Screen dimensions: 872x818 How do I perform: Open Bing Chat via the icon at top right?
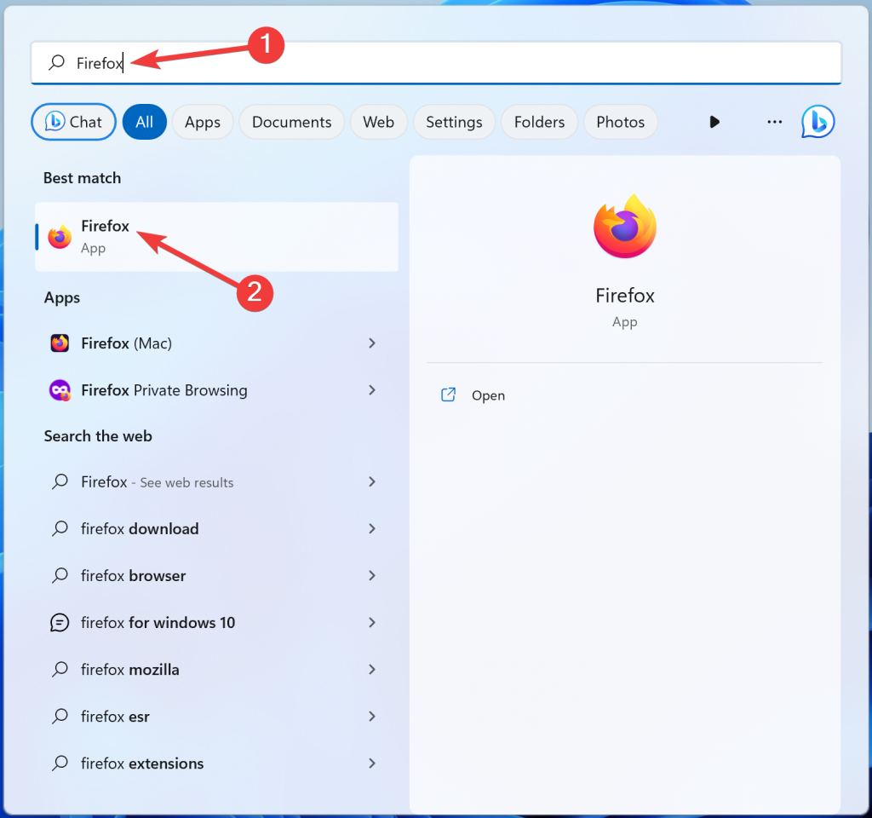(817, 122)
